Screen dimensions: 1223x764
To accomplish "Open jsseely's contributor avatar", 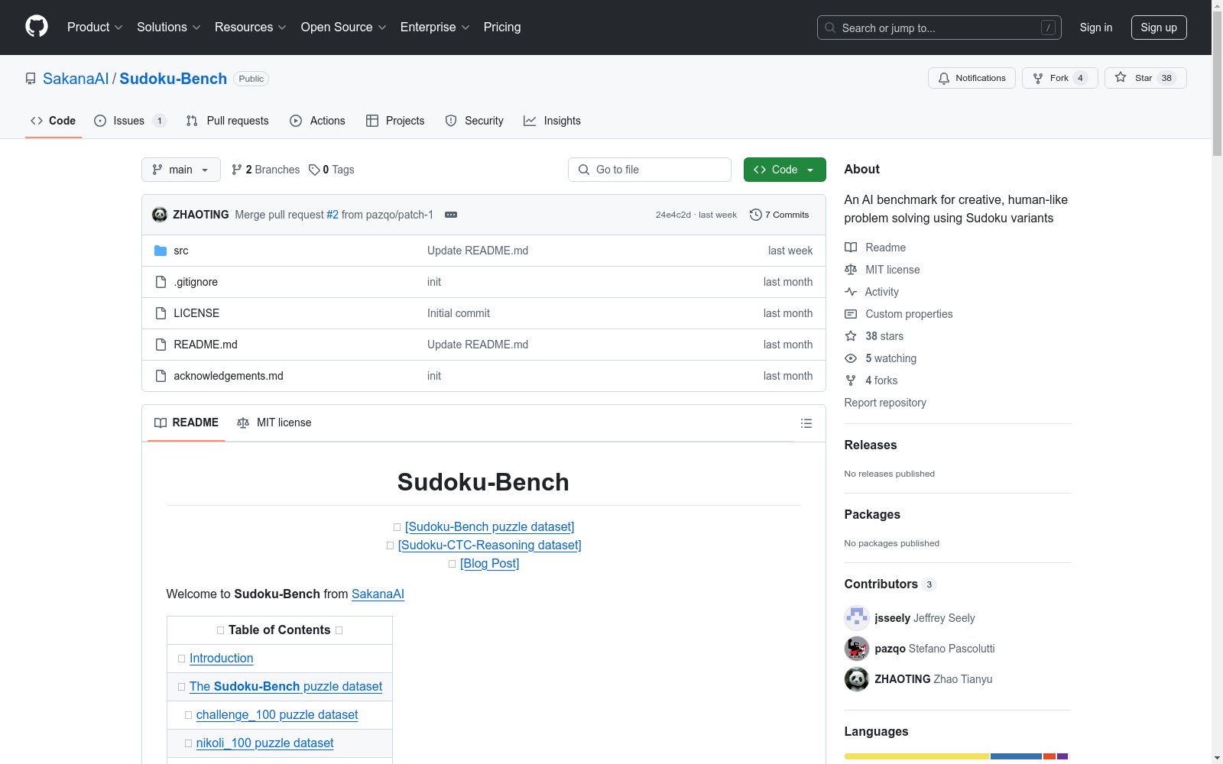I will click(x=857, y=618).
